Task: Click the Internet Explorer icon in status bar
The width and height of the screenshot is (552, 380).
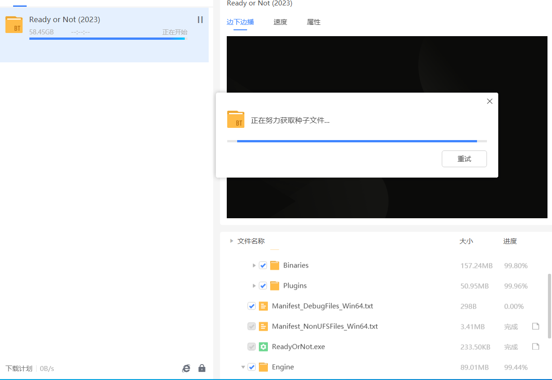Action: tap(186, 368)
